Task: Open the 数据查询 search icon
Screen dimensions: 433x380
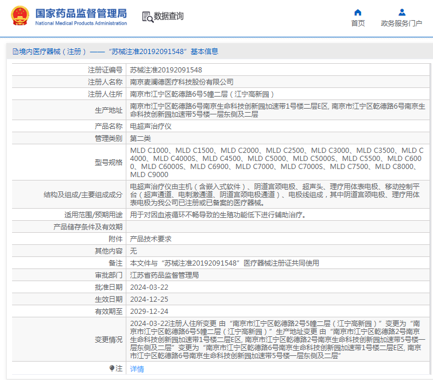Action: click(148, 17)
